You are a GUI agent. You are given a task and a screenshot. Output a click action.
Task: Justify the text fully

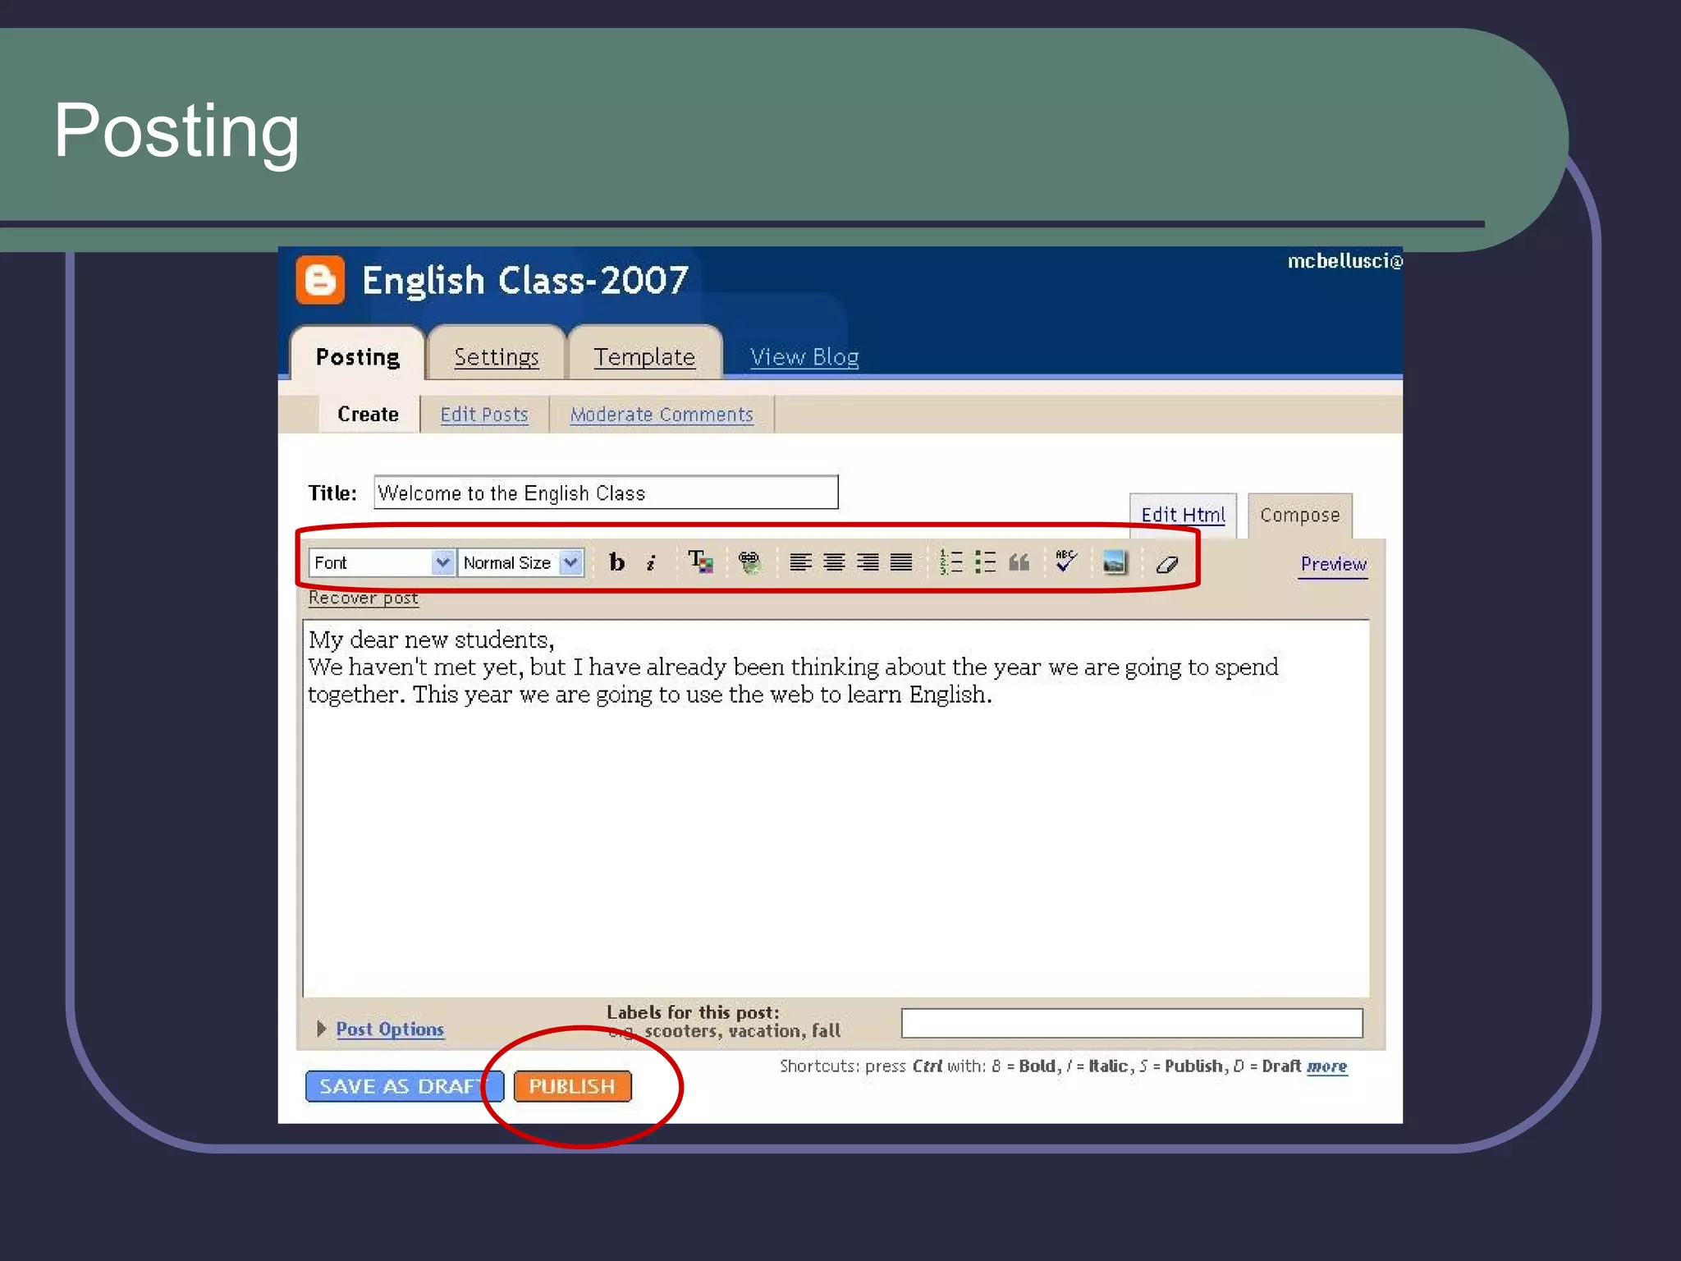(x=901, y=562)
